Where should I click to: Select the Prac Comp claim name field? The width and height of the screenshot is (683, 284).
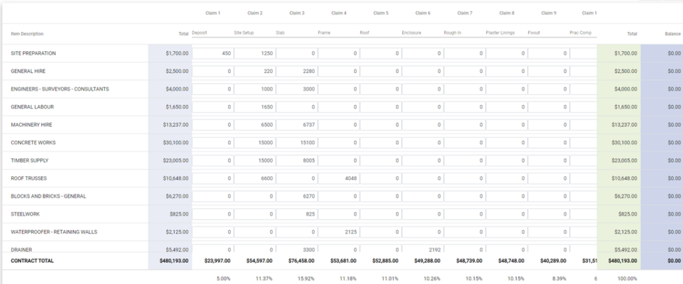(x=582, y=33)
